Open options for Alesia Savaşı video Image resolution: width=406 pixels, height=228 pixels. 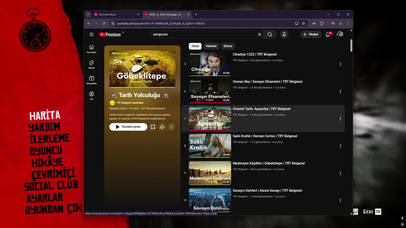(x=340, y=200)
